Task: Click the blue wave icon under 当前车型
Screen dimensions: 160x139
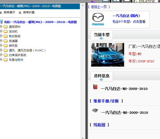Action: 101,38
